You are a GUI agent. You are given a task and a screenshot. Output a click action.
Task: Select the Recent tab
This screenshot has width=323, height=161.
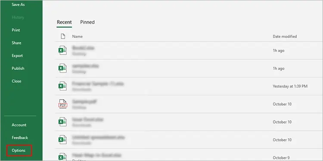click(x=64, y=22)
